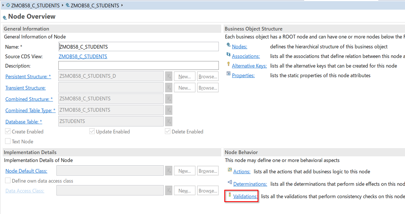
Task: Click New button for Node Default Class
Action: tap(185, 171)
